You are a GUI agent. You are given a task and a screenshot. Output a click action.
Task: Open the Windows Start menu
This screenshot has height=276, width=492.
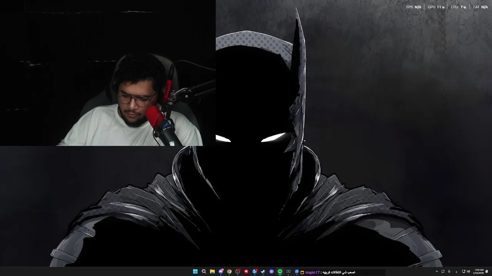[x=195, y=271]
